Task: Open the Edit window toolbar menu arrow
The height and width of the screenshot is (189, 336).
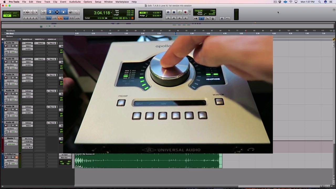Action: coord(334,10)
